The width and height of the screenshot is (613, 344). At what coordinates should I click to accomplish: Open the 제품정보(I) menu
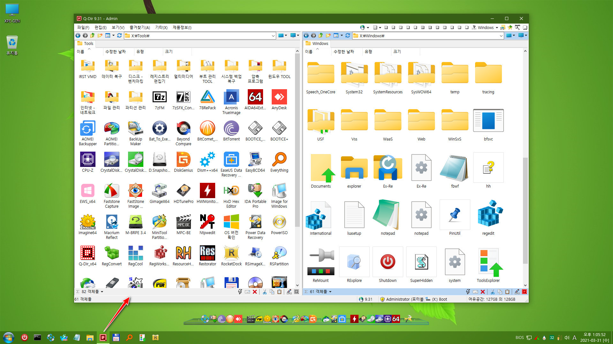coord(182,27)
